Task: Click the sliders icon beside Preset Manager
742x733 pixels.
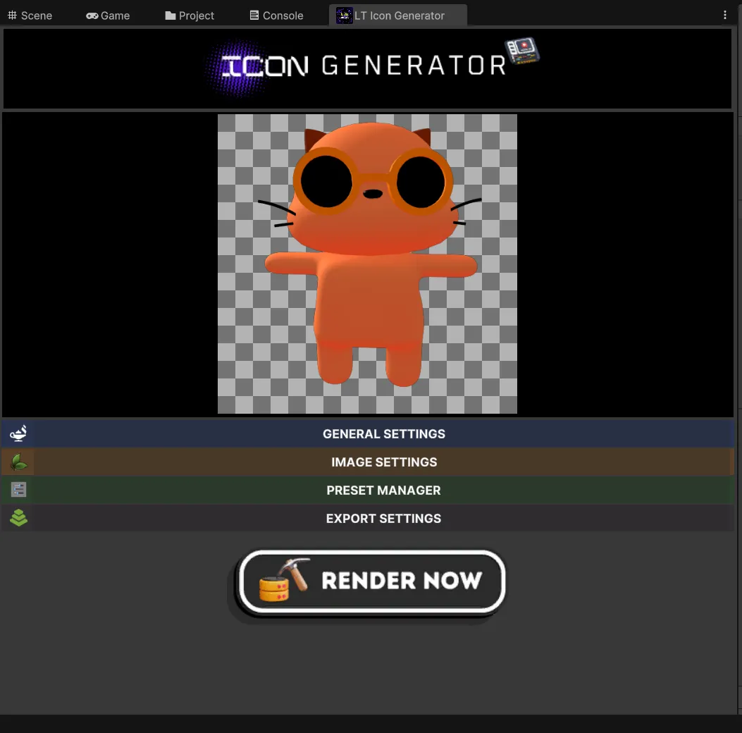Action: pos(18,489)
